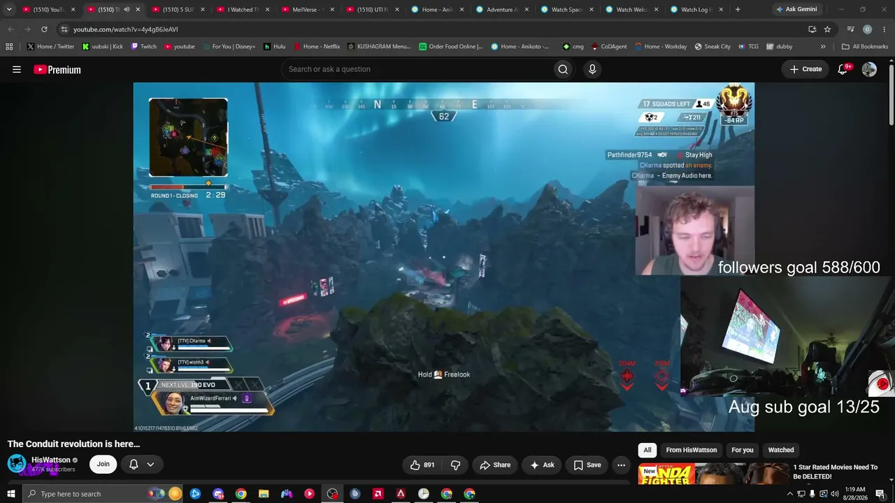Select the From HisWattson filter chip
Image resolution: width=895 pixels, height=503 pixels.
pos(692,450)
